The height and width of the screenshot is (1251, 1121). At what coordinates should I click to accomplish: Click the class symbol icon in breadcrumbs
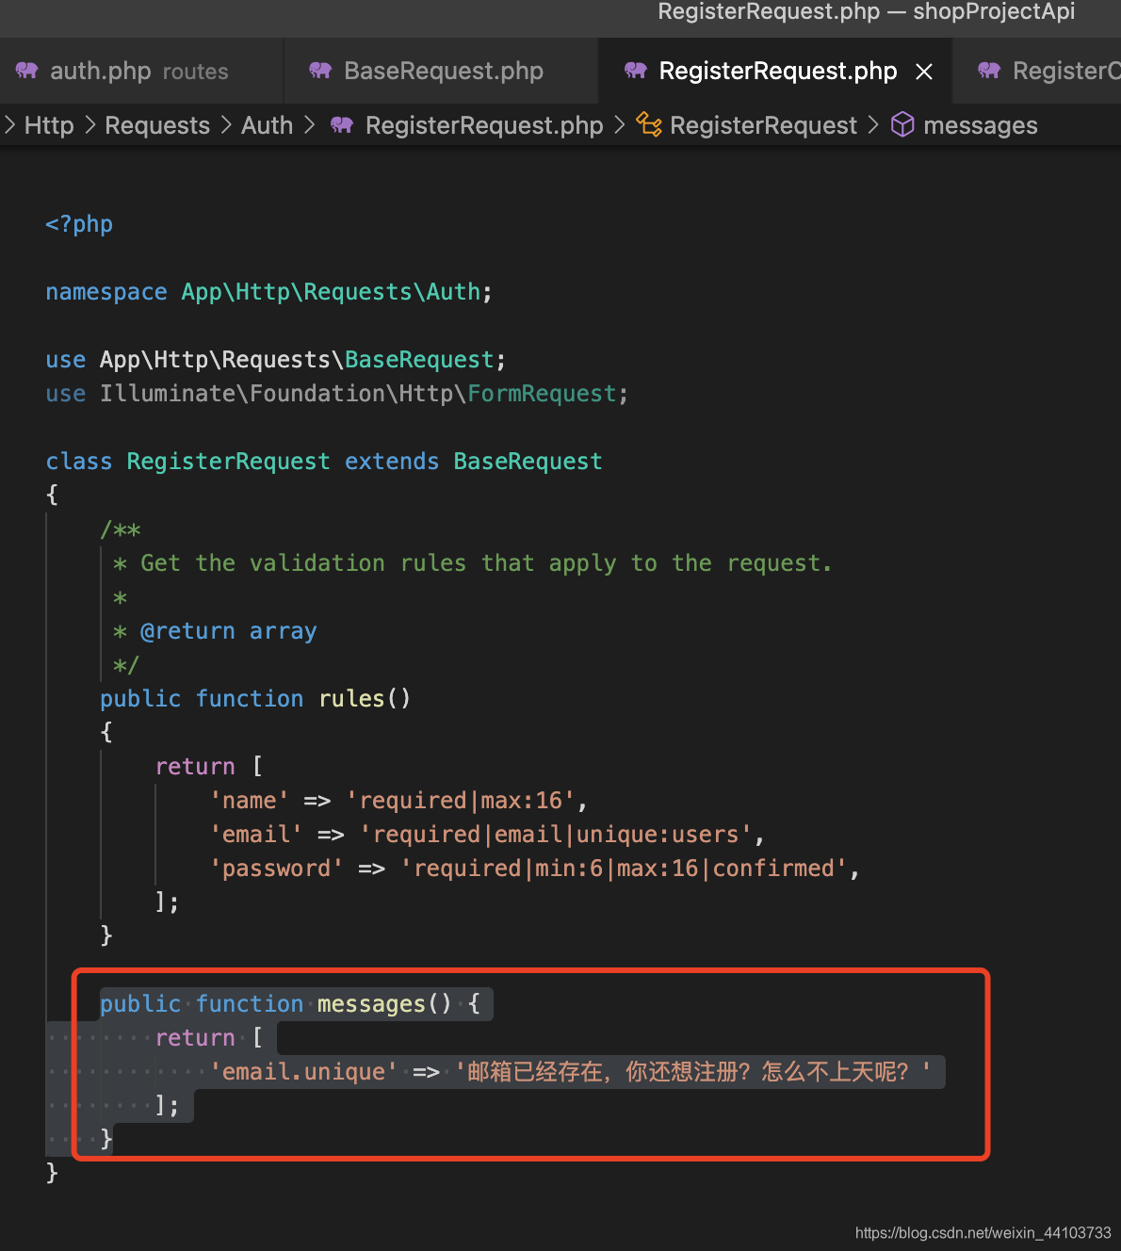click(x=649, y=124)
